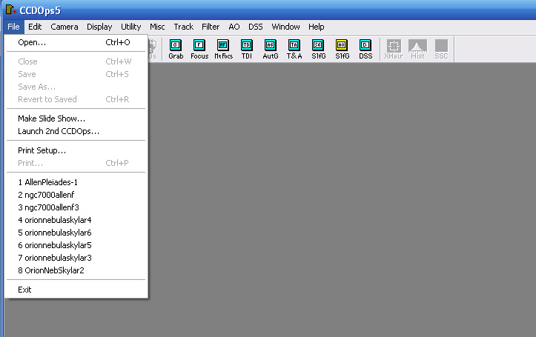Open recent file 8 OrionNebSkylar2
536x337 pixels.
(x=76, y=270)
